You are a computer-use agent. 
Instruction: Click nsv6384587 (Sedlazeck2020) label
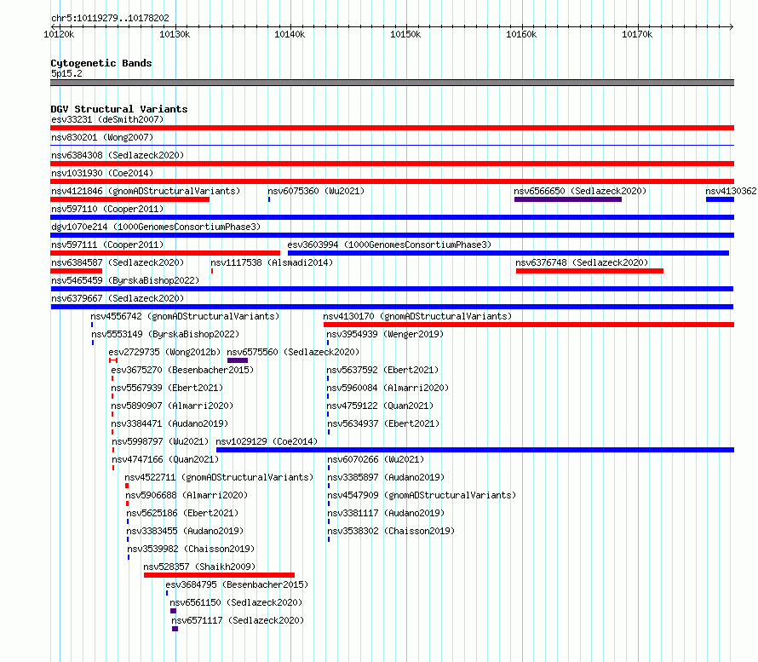tap(118, 262)
